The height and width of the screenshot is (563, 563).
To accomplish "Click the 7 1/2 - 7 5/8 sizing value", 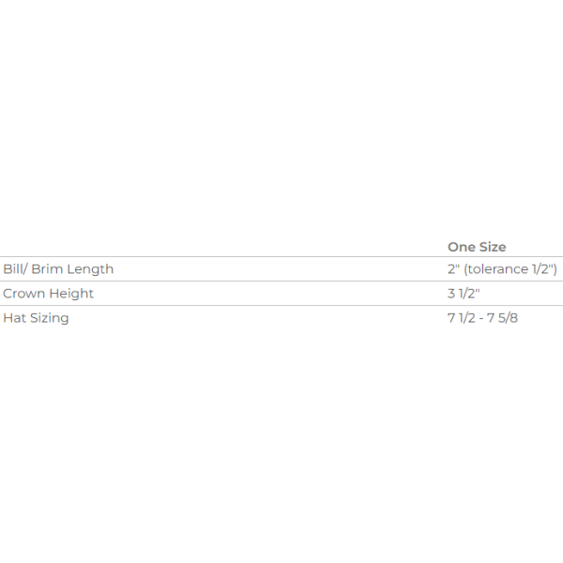I will point(482,318).
